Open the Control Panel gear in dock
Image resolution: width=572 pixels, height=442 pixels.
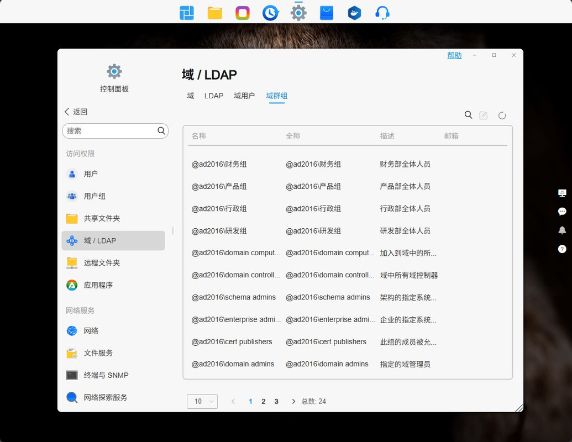pyautogui.click(x=298, y=13)
